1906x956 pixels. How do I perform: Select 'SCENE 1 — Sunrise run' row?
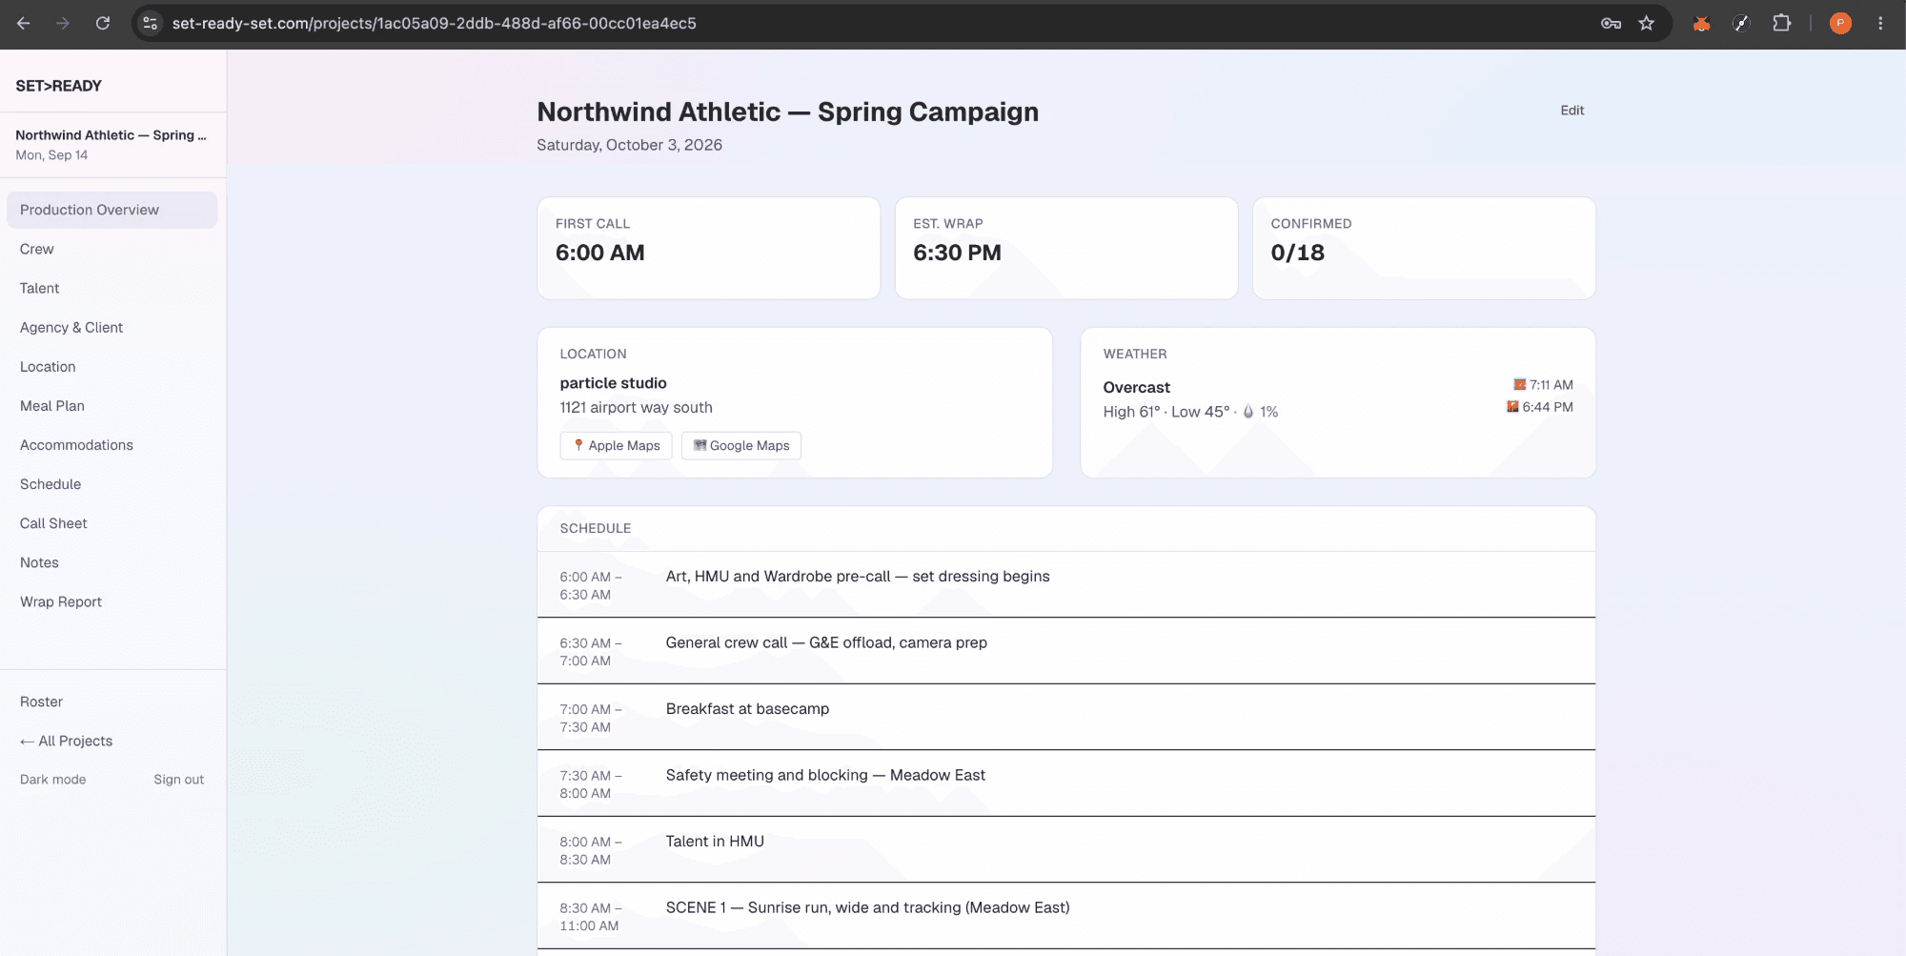pos(1066,916)
